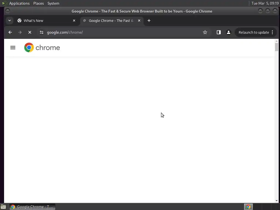Open the profile account icon
The height and width of the screenshot is (210, 280).
click(228, 32)
